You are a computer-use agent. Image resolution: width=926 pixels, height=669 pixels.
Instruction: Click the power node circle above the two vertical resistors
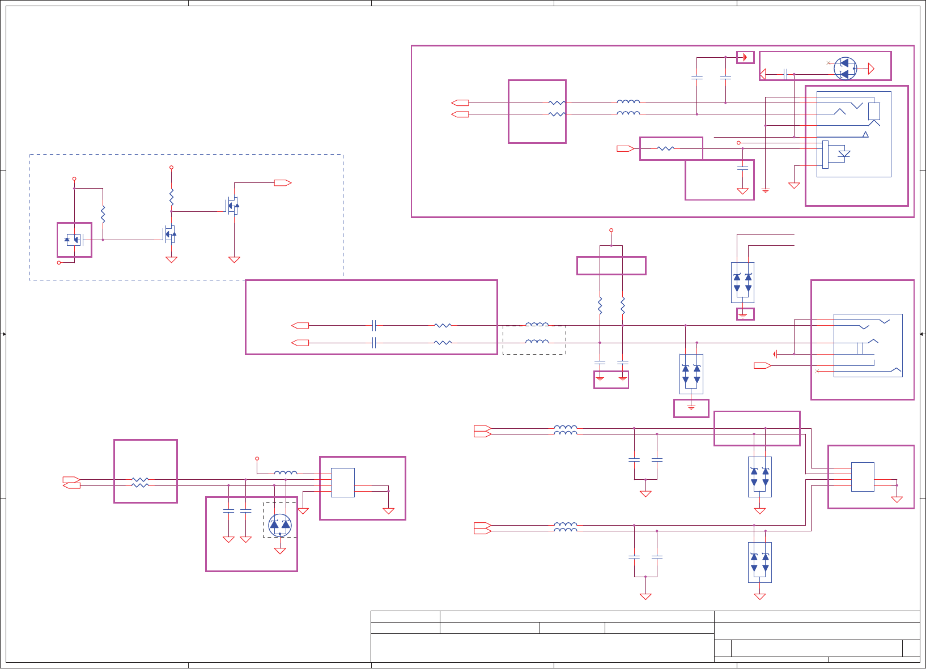(x=611, y=231)
